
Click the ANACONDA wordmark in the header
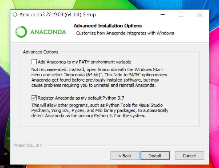click(x=48, y=32)
